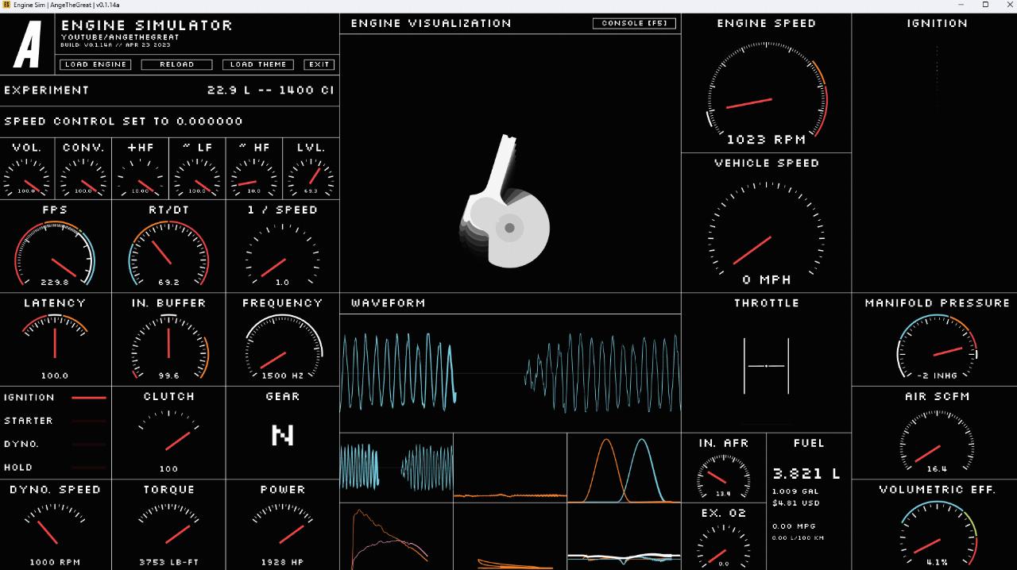The image size is (1017, 570).
Task: Open the Console (F5) button
Action: [x=634, y=23]
